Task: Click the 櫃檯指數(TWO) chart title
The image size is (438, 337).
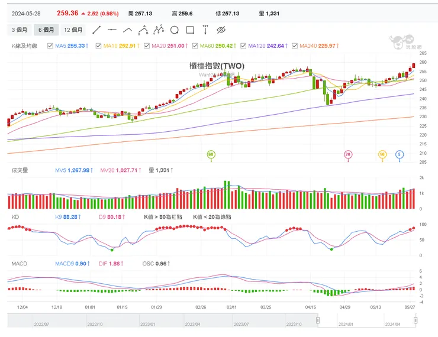Action: point(217,66)
